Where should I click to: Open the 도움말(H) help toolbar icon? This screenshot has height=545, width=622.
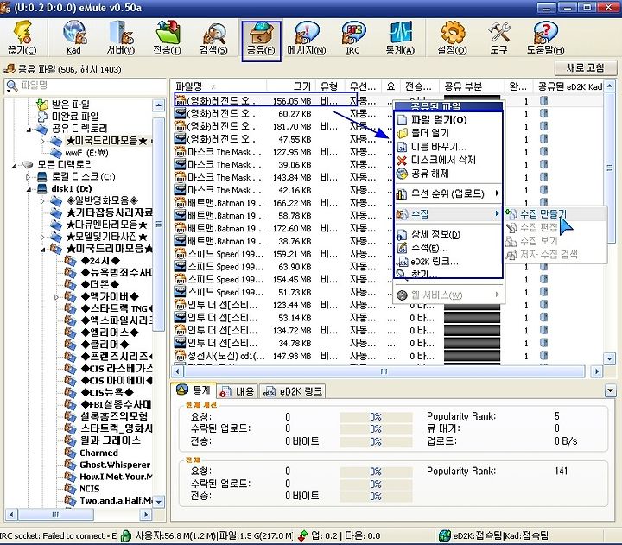point(546,39)
